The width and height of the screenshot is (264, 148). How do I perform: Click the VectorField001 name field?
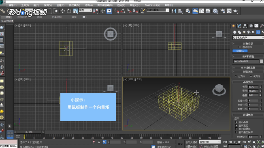tap(246, 61)
